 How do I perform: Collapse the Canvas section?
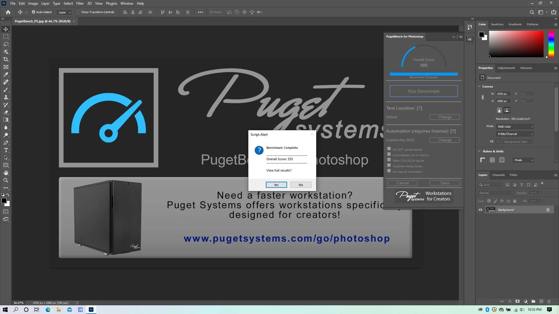(479, 86)
